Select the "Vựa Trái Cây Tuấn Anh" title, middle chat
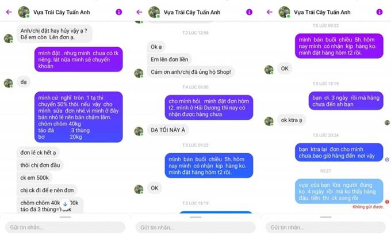This screenshot has height=235, width=391. 191,12
